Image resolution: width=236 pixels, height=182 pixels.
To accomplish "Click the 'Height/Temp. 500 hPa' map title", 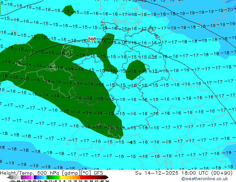I will [x=31, y=173].
